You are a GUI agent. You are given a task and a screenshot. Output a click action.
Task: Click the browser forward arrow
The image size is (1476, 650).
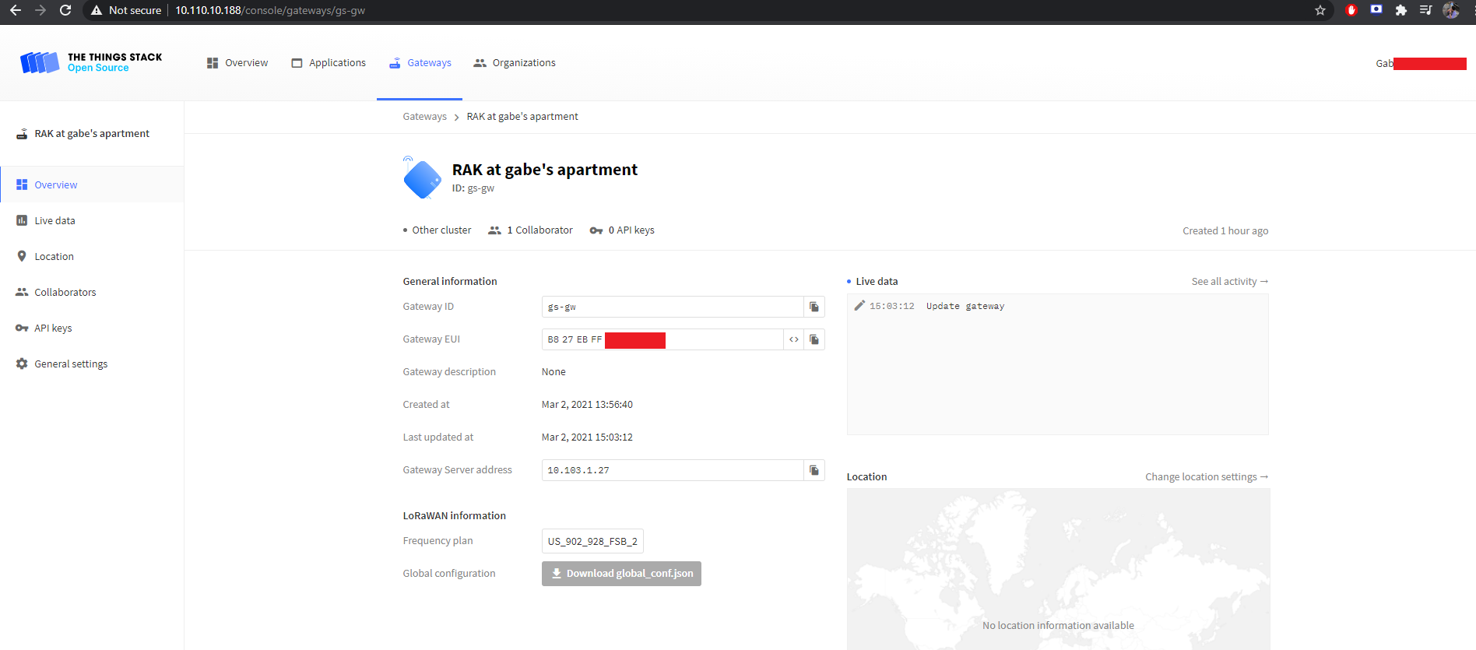40,10
